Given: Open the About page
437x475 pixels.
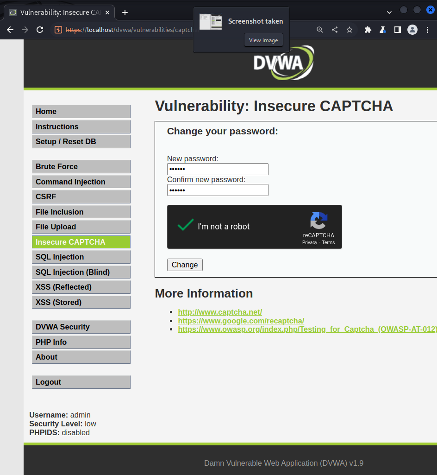Looking at the screenshot, I should 81,357.
